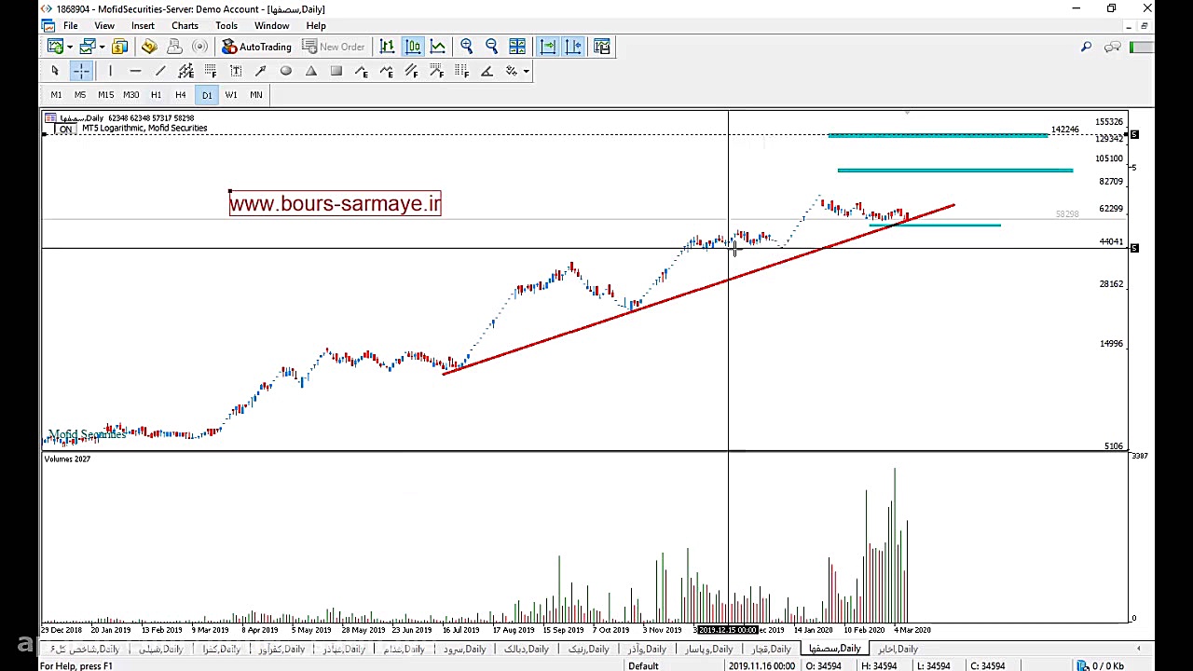
Task: Switch to M15 timeframe
Action: click(x=105, y=95)
